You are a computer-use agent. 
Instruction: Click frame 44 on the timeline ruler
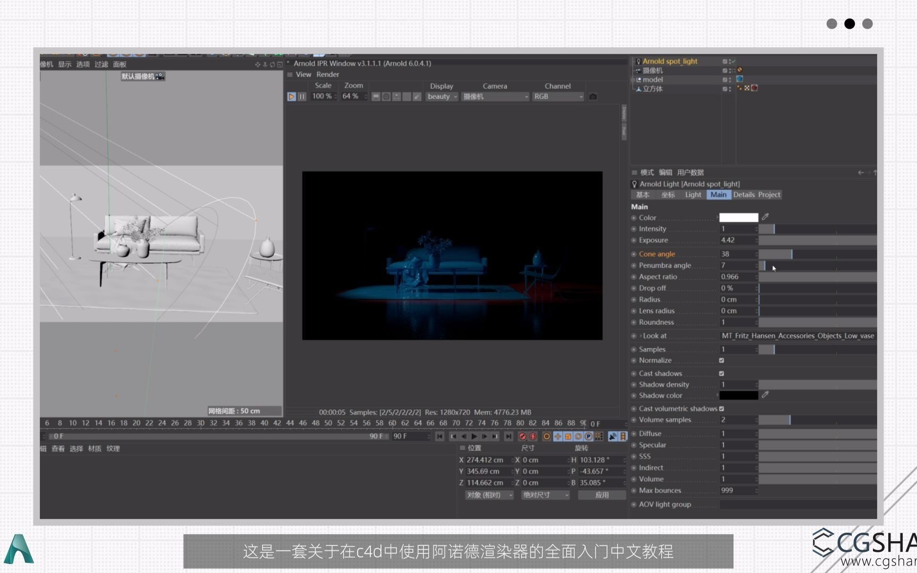(x=290, y=423)
